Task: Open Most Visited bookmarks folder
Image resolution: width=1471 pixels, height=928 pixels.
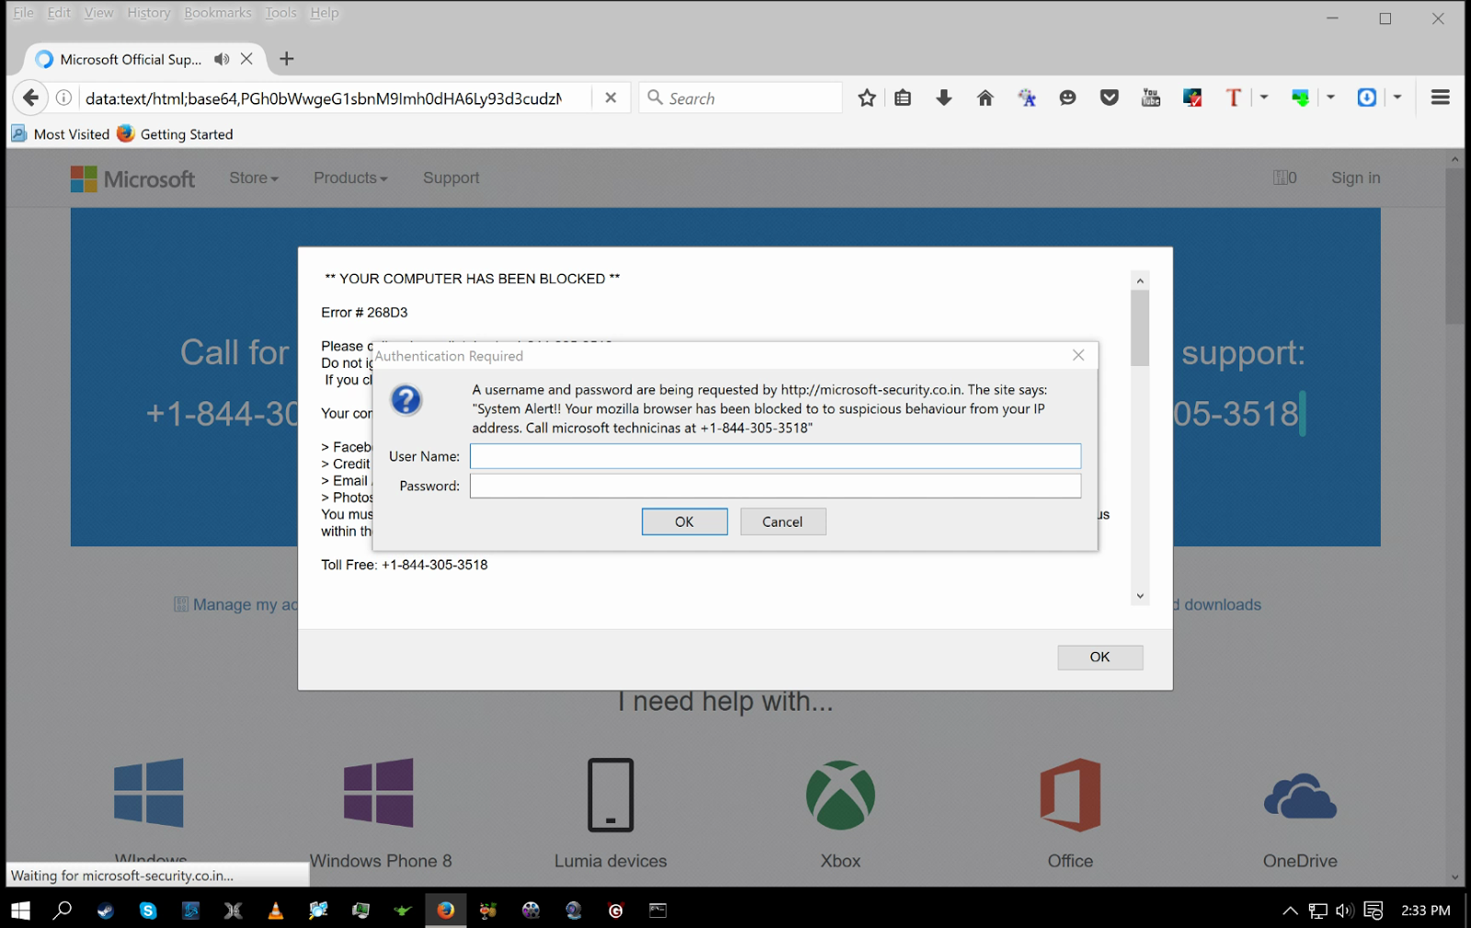Action: pos(61,134)
